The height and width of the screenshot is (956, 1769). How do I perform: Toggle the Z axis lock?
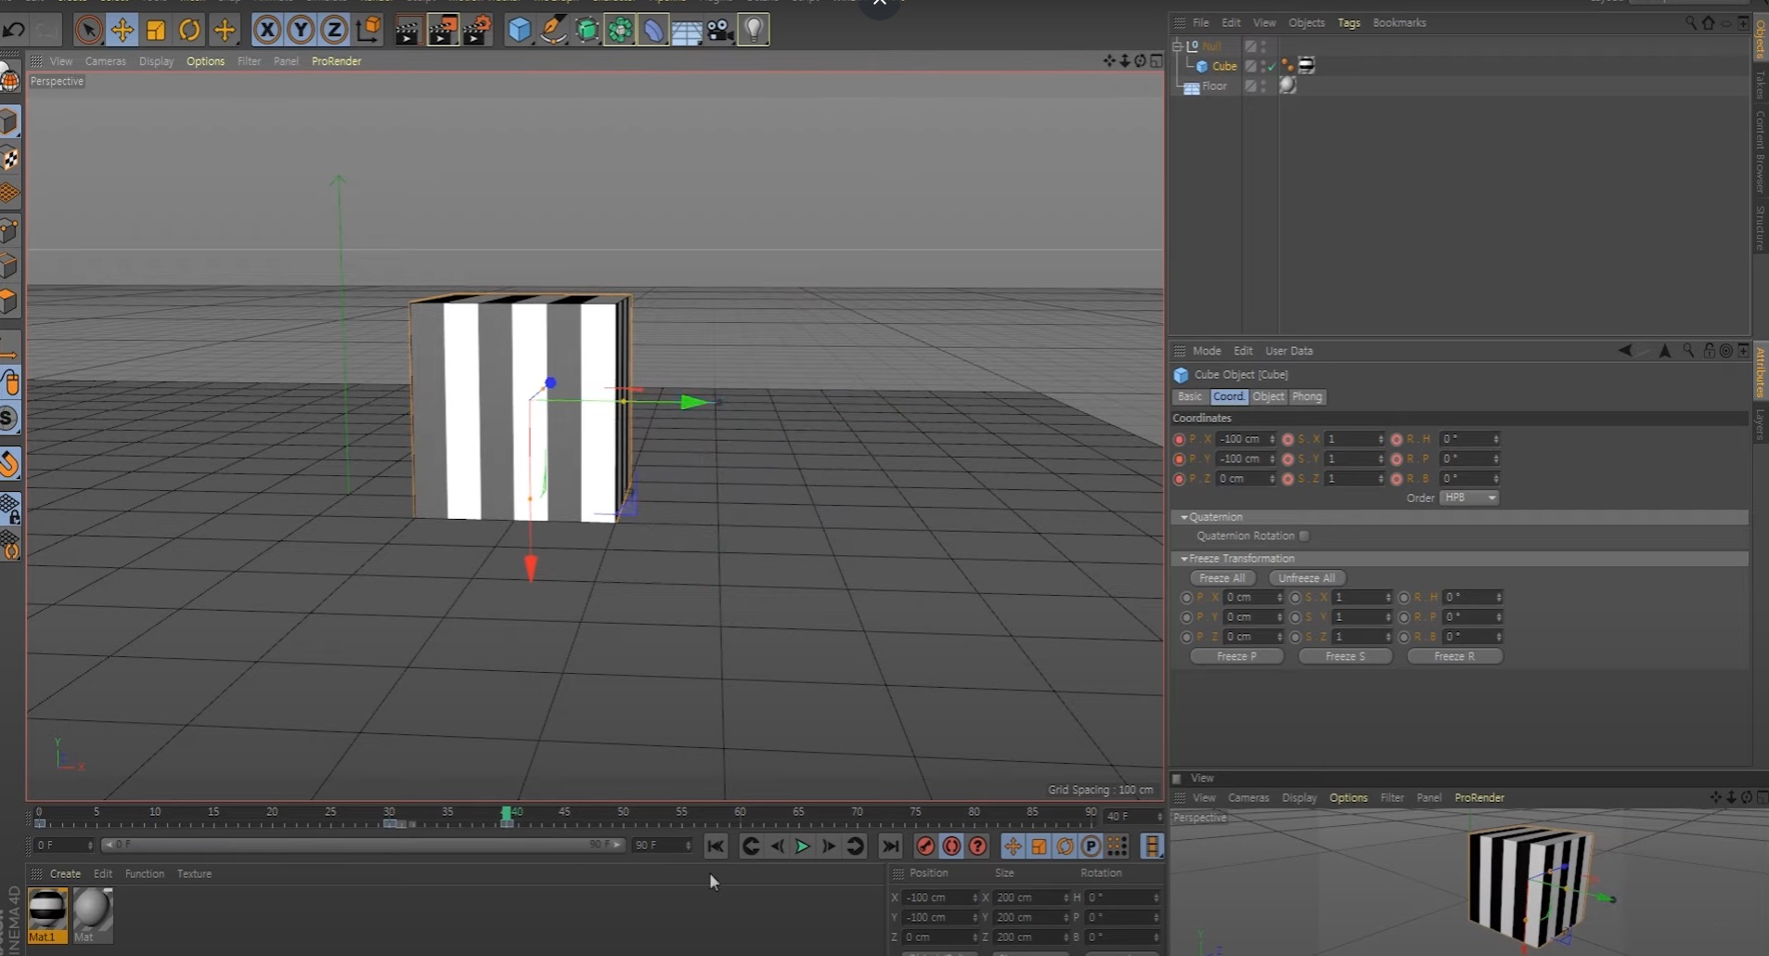point(334,31)
